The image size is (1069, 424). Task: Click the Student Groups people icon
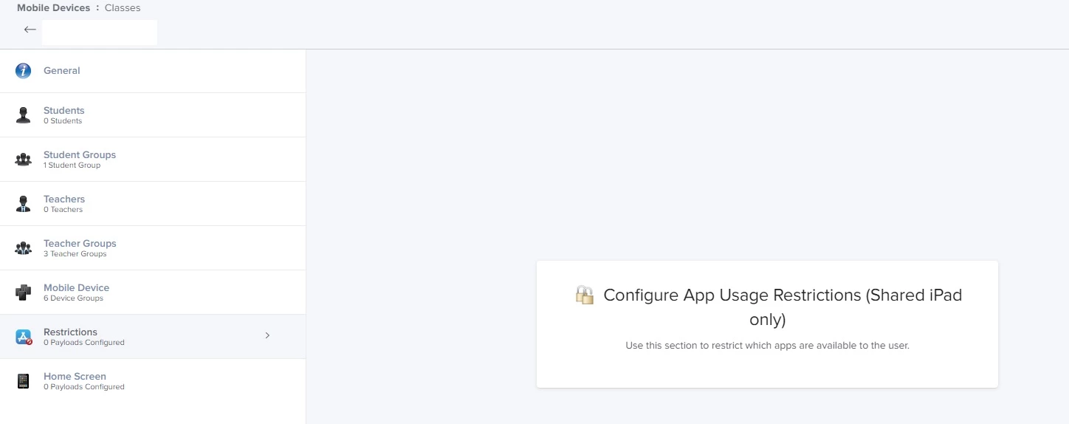tap(24, 160)
